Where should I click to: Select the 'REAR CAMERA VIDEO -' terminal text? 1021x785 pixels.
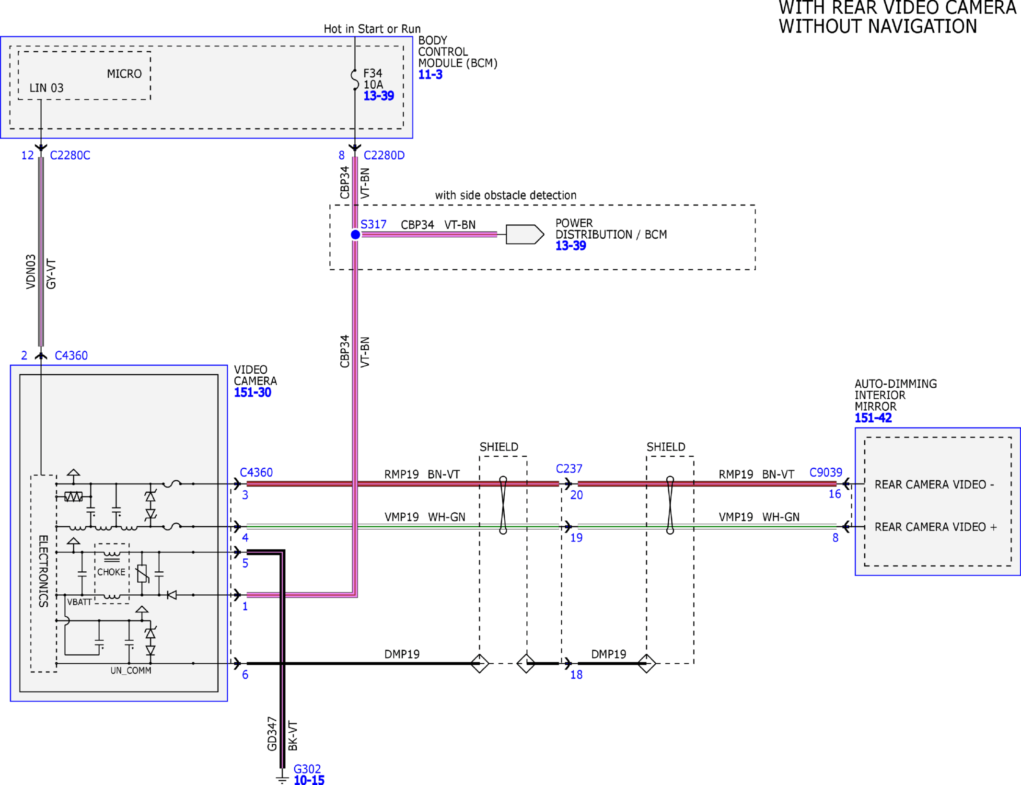pyautogui.click(x=934, y=485)
